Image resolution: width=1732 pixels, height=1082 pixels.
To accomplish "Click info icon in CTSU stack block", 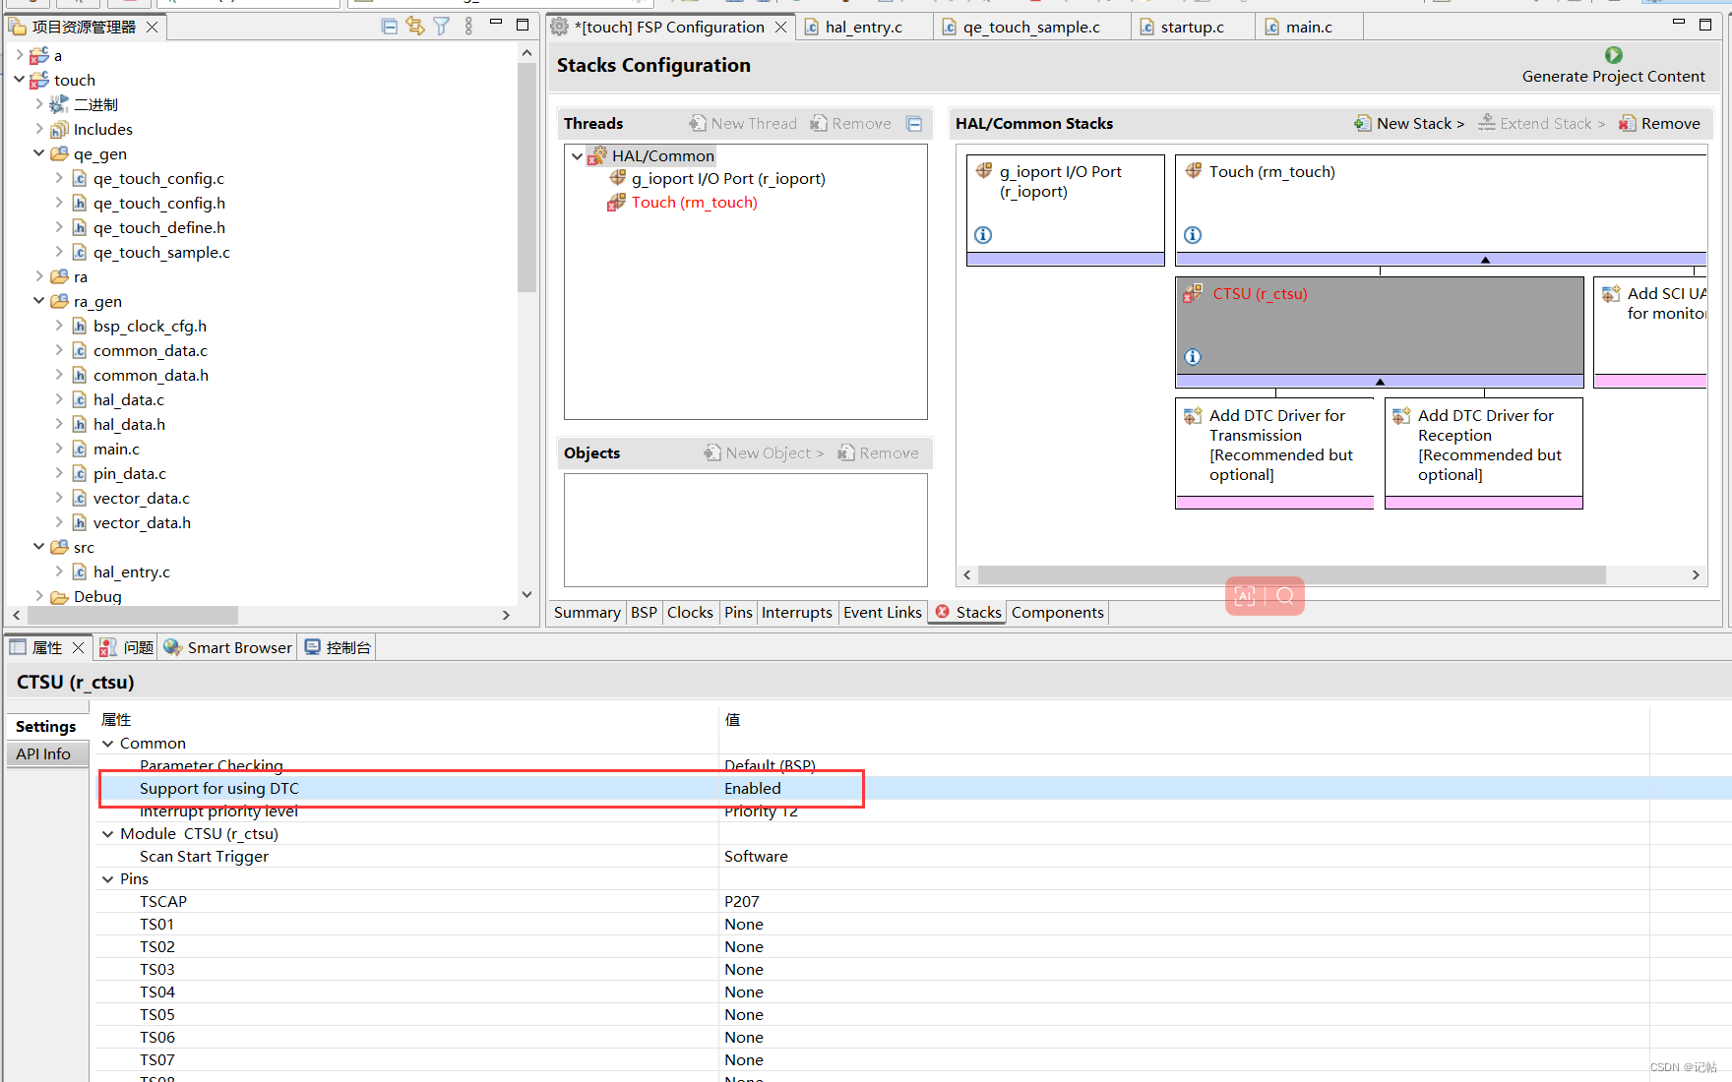I will point(1193,357).
